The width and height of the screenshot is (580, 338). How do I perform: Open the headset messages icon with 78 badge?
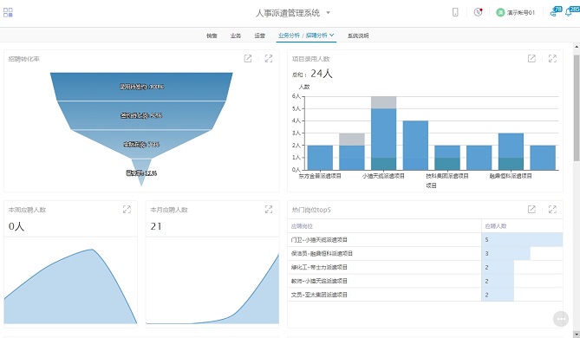tap(556, 11)
